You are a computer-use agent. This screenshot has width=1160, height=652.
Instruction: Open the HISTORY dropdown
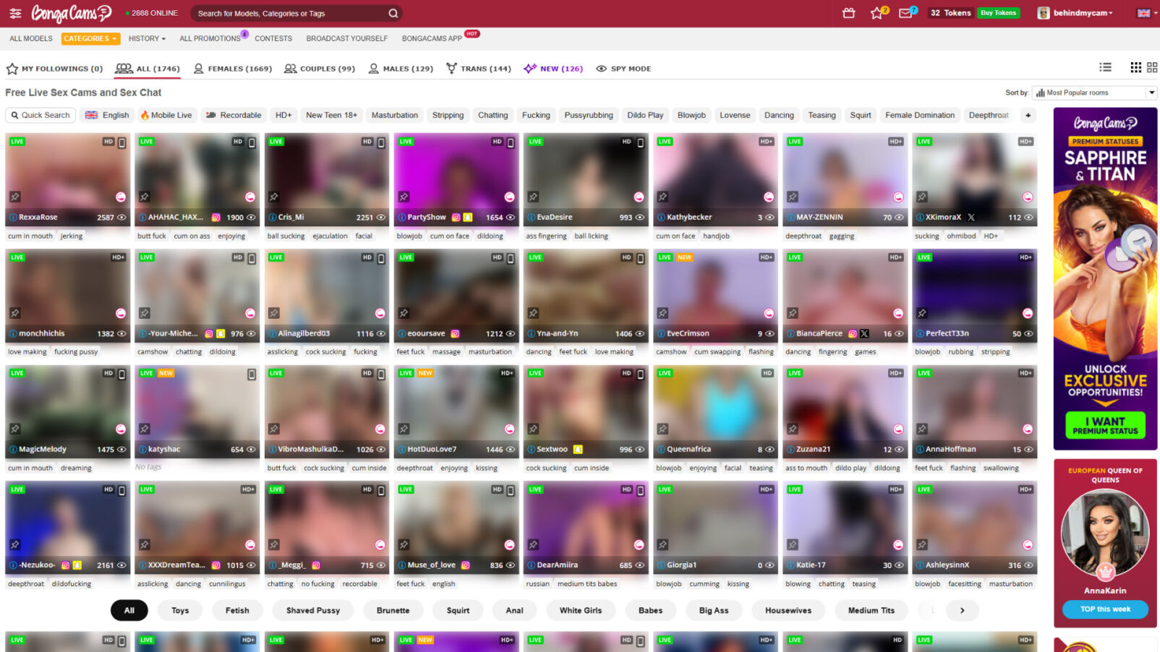146,38
